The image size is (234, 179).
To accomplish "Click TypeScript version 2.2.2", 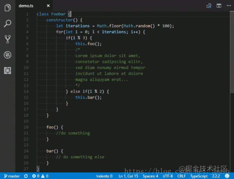I will [216, 176].
